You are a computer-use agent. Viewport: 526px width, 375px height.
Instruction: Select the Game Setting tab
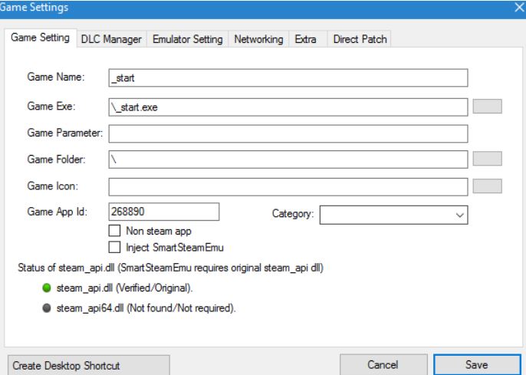(x=41, y=38)
